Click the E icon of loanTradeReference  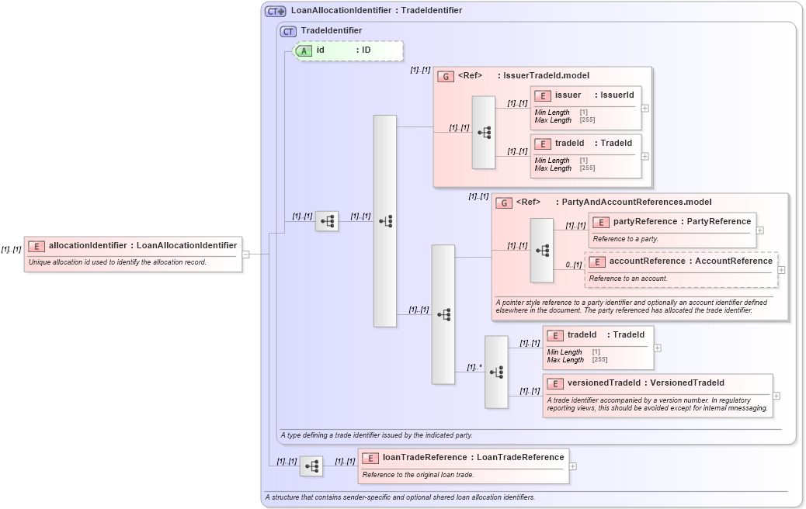(x=370, y=457)
